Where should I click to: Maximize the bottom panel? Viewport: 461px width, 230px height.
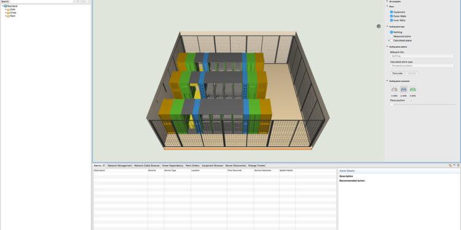458,166
